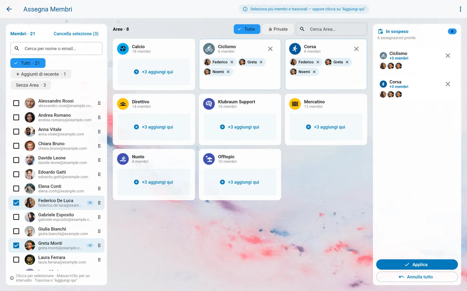Select Andrea Romano's checkbox
Screen dimensions: 467x291
(16, 117)
